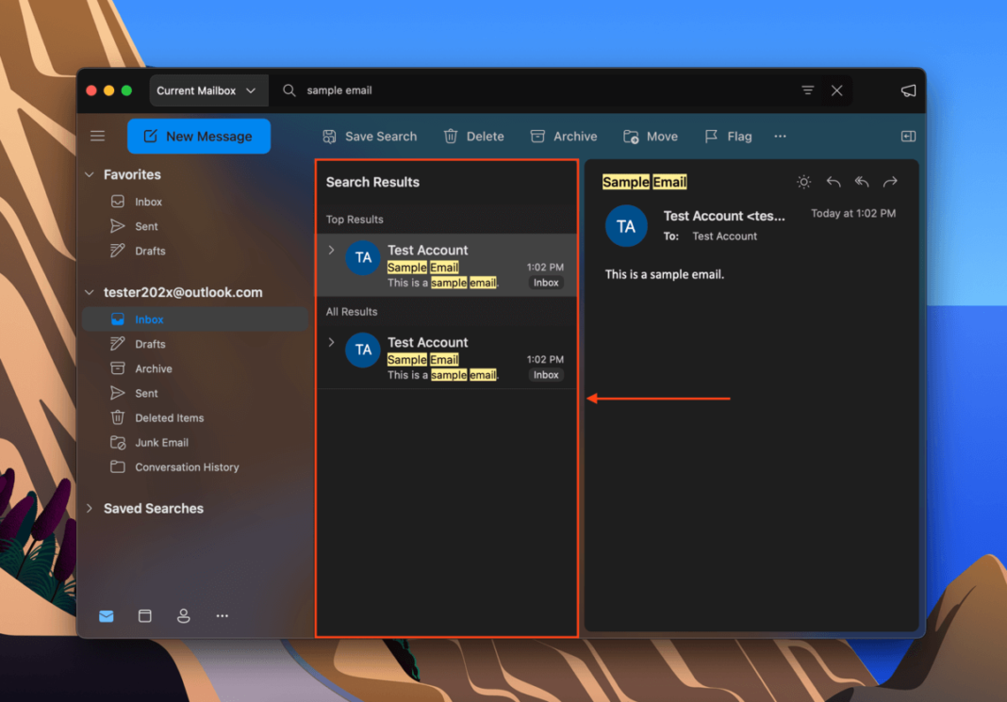Click the megaphone announcements icon
The width and height of the screenshot is (1007, 702).
(908, 90)
